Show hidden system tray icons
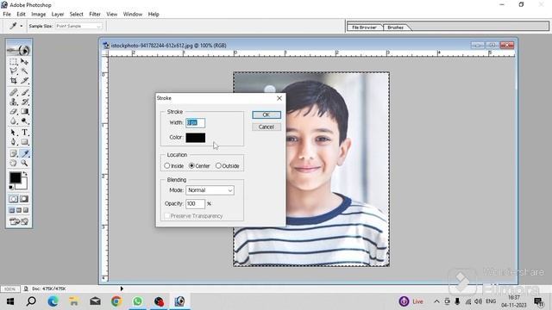 pyautogui.click(x=436, y=301)
